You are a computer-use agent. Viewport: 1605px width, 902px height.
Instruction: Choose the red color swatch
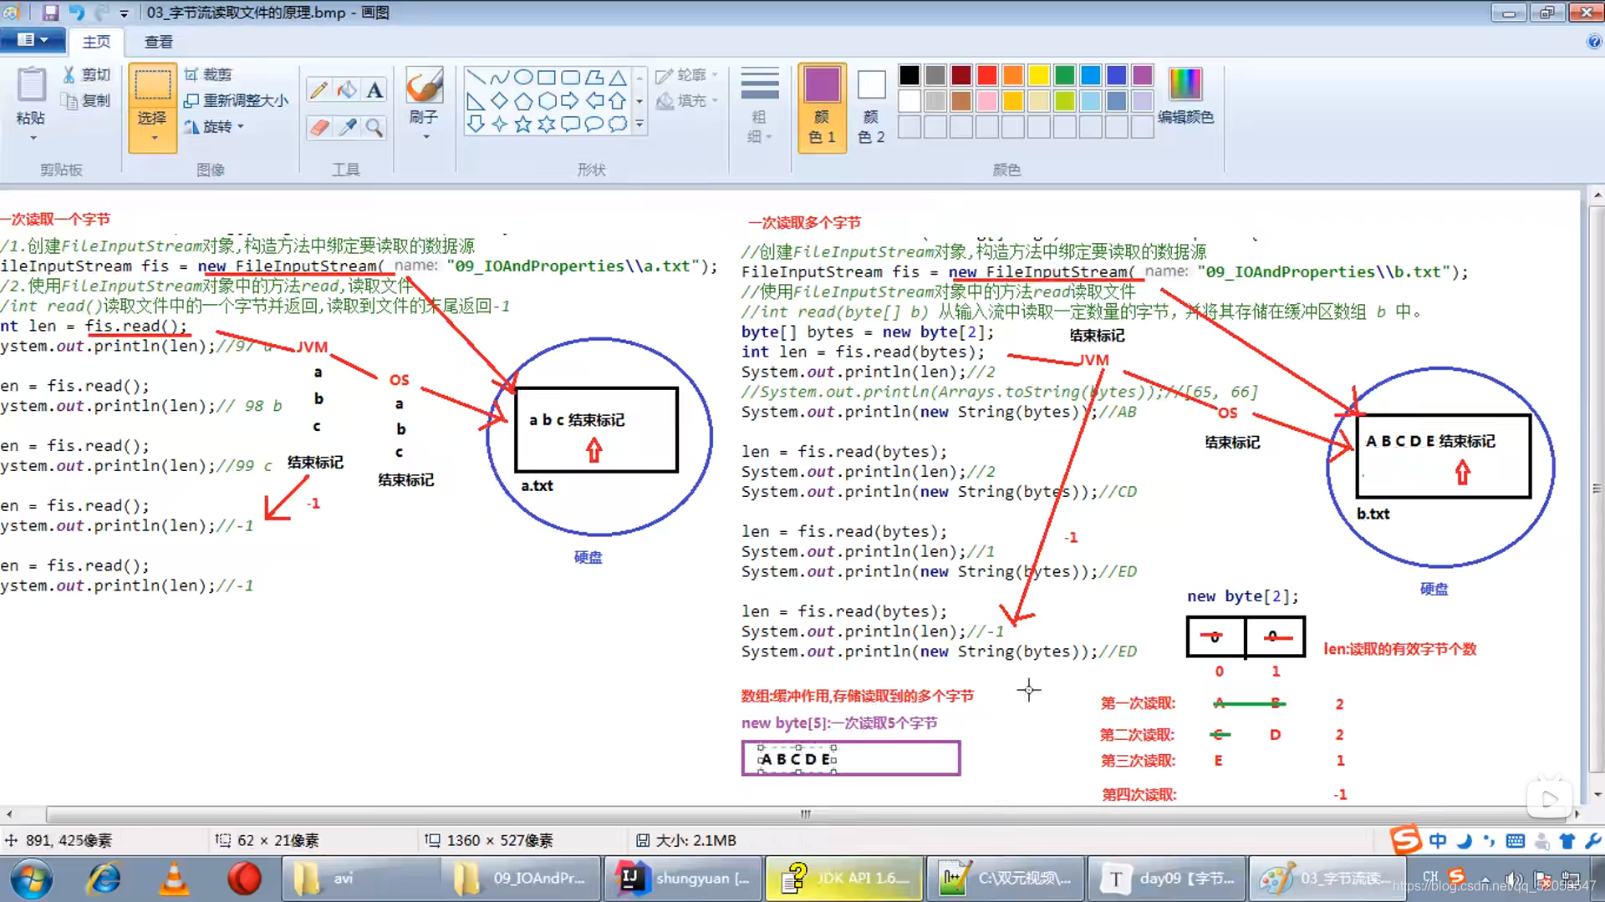pyautogui.click(x=987, y=75)
